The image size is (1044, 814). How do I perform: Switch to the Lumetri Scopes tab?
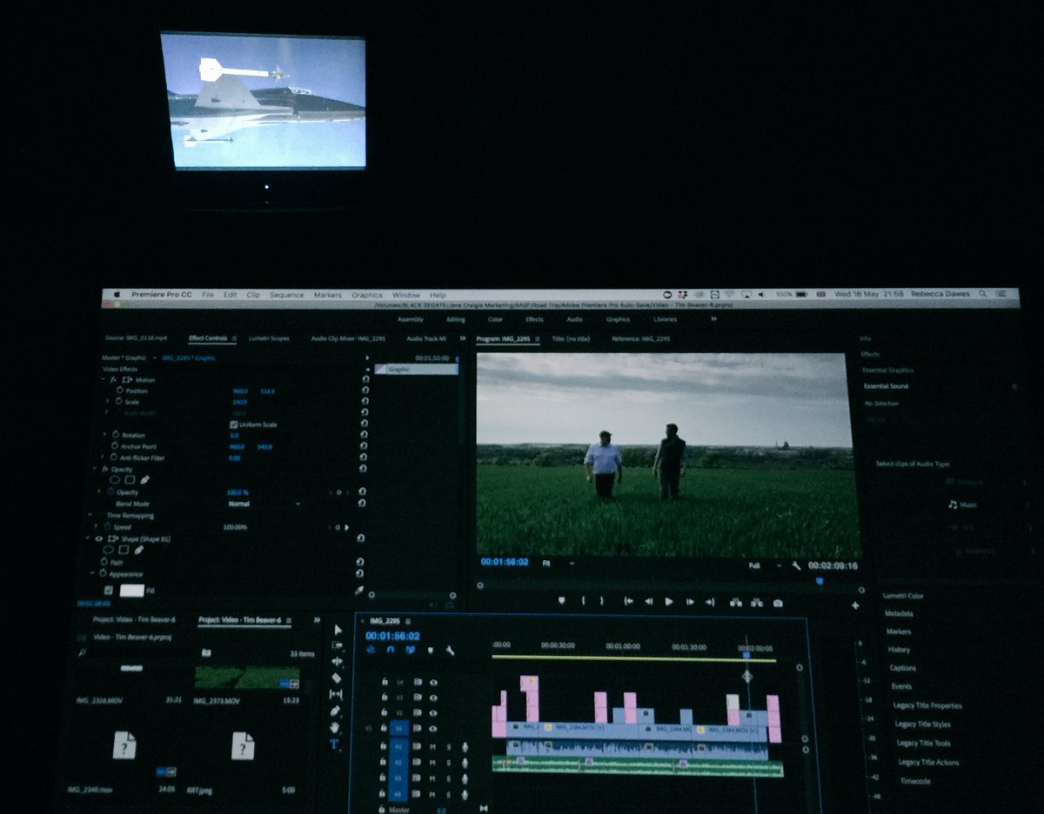click(x=268, y=338)
